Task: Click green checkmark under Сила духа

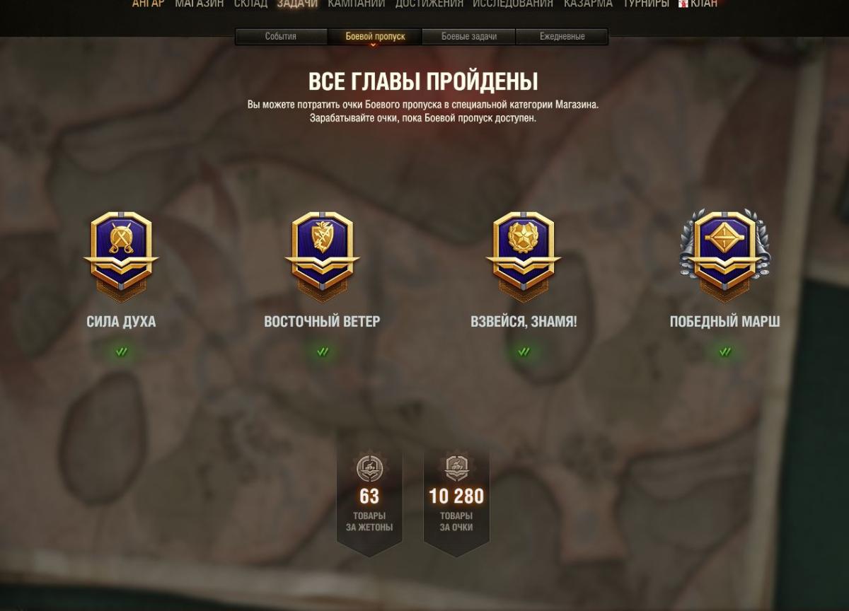Action: point(122,351)
